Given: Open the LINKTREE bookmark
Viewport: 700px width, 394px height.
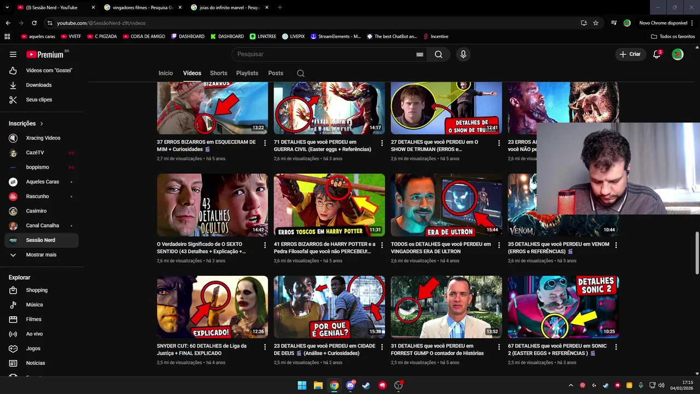Looking at the screenshot, I should (x=262, y=37).
